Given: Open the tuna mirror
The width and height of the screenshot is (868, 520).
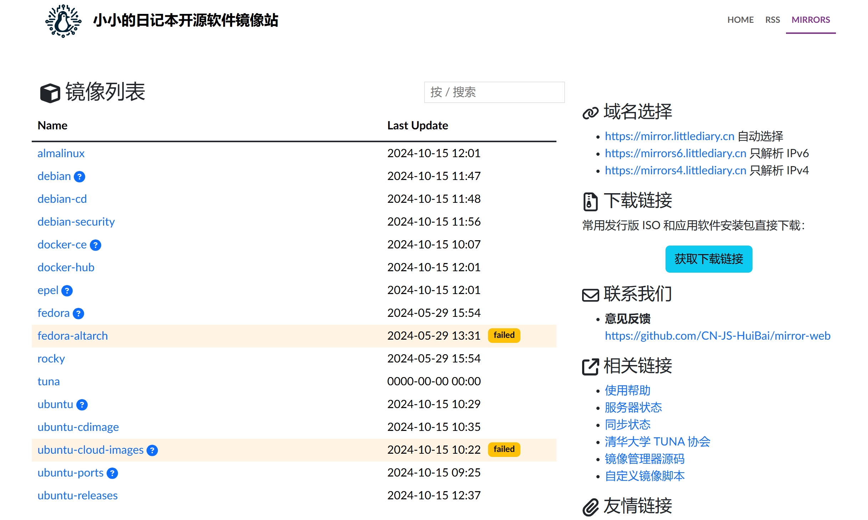Looking at the screenshot, I should (x=48, y=381).
